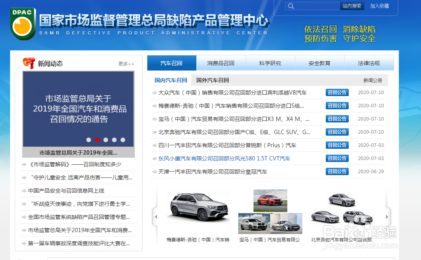The image size is (421, 260).
Task: Click the red megaphone news icon
Action: pos(29,63)
